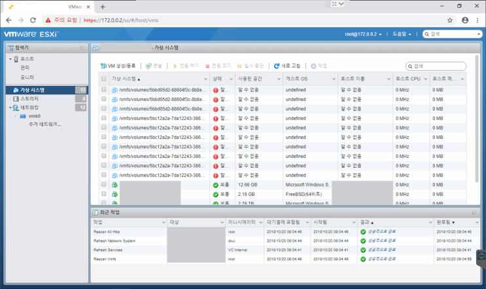Click VM icon of the 12.66 GB row
The image size is (486, 289).
coord(114,185)
